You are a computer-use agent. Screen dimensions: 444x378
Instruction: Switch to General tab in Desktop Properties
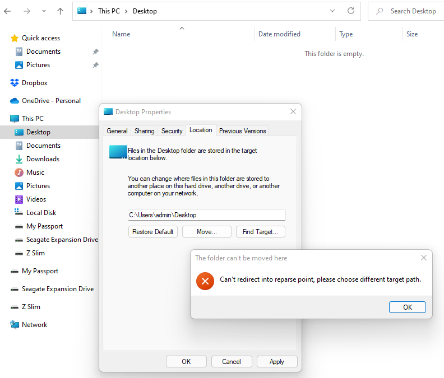tap(117, 131)
